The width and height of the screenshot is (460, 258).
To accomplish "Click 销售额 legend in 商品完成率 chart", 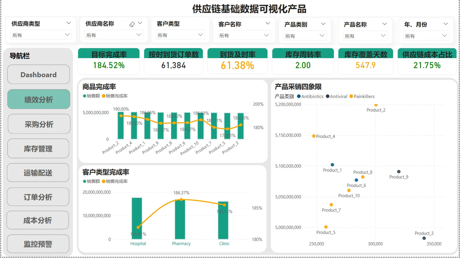I will [91, 96].
